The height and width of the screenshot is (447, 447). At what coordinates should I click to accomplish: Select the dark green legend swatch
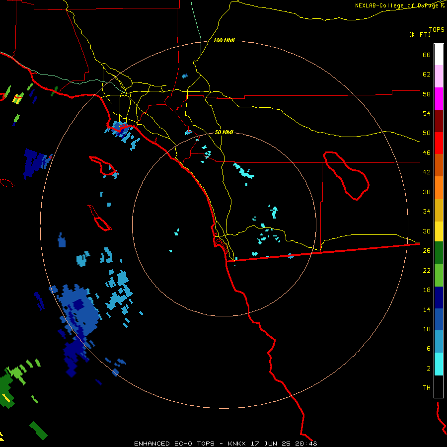click(x=439, y=253)
